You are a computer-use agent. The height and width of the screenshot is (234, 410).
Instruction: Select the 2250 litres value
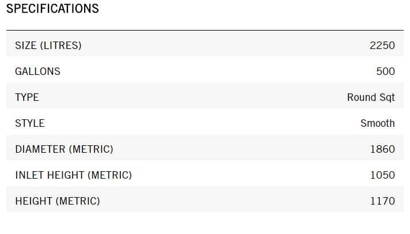tap(382, 46)
